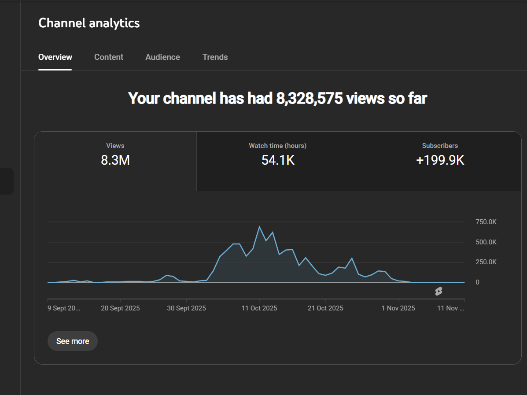The width and height of the screenshot is (527, 395).
Task: Click the Channel analytics page heading
Action: pos(89,23)
